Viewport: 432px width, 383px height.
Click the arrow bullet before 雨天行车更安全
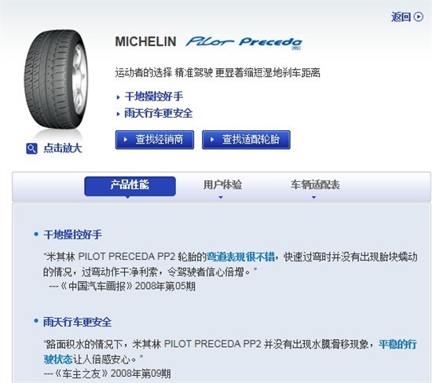coord(118,114)
